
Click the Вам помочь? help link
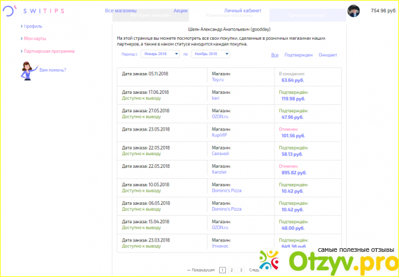[53, 70]
